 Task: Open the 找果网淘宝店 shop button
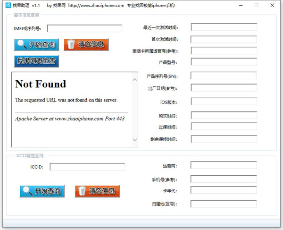(36, 61)
